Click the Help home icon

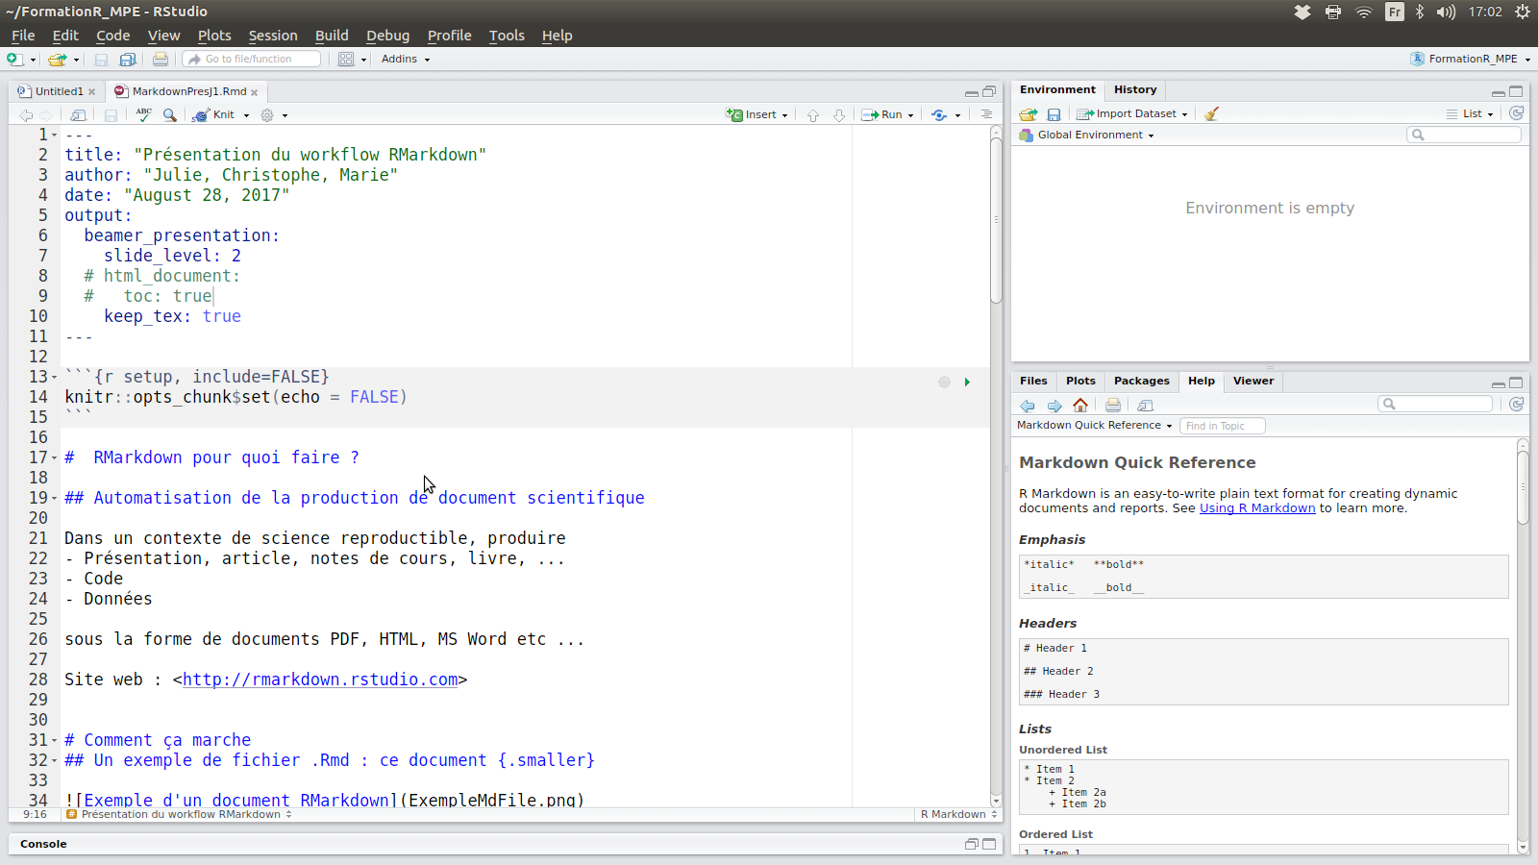(x=1080, y=405)
